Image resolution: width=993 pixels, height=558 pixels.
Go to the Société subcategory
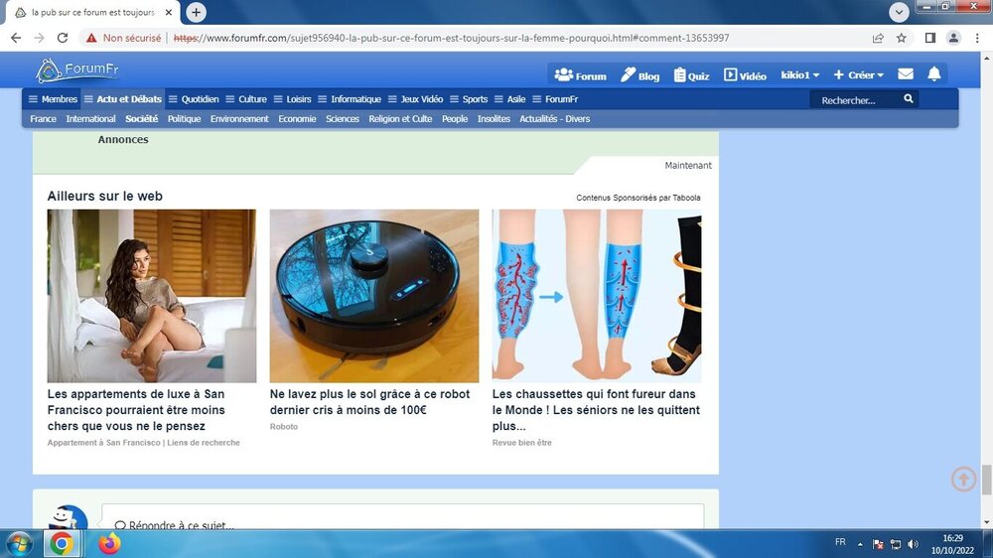141,119
